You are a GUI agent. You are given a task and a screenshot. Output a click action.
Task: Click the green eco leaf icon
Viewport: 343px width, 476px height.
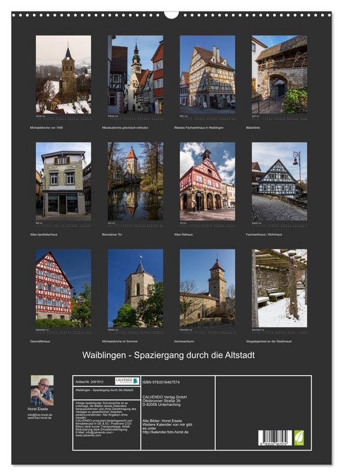coord(299,438)
